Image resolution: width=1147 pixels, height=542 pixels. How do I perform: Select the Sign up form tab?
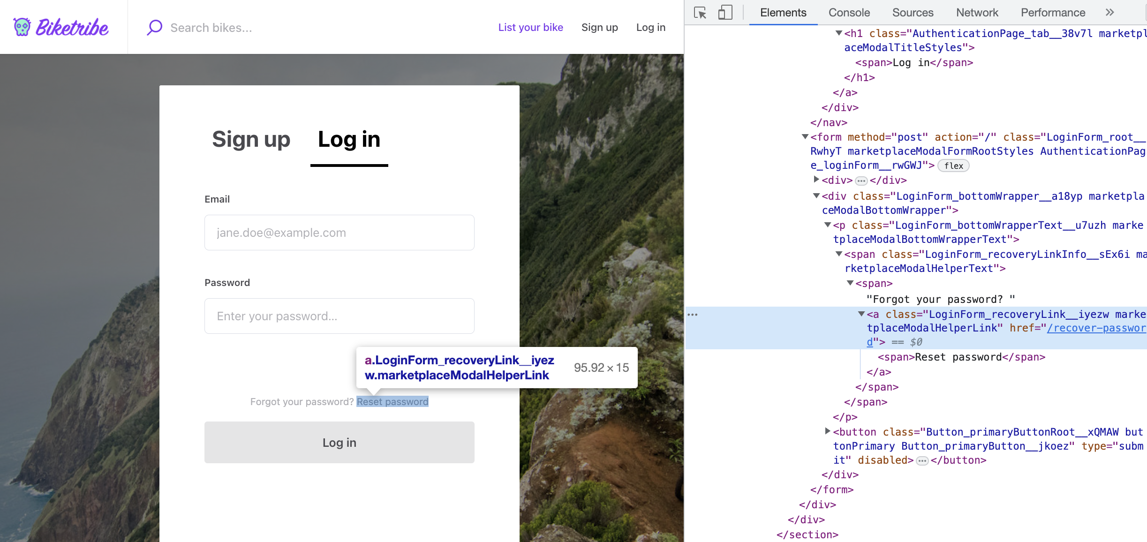pos(251,139)
